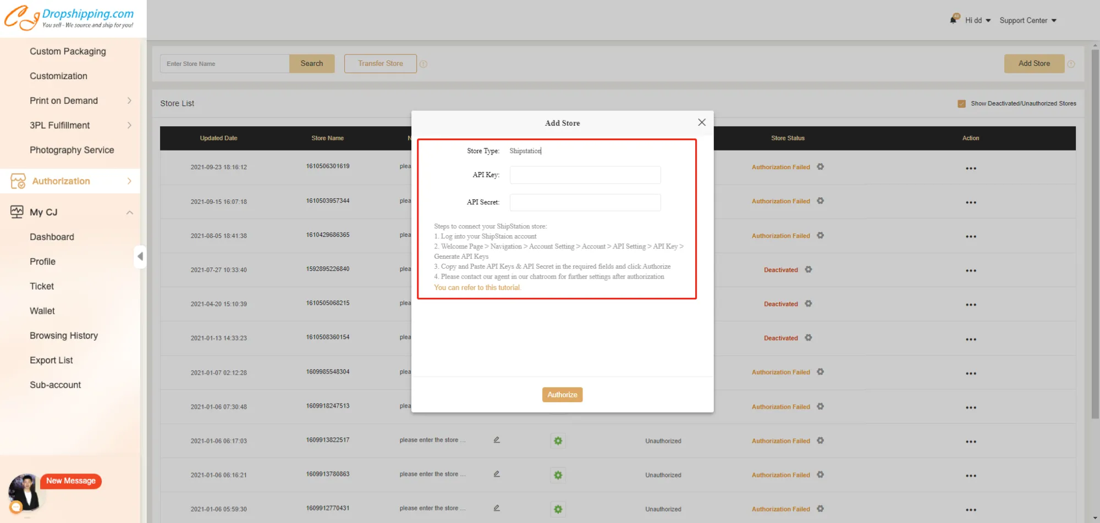Collapse the sidebar using the arrow handle
Image resolution: width=1100 pixels, height=523 pixels.
140,257
